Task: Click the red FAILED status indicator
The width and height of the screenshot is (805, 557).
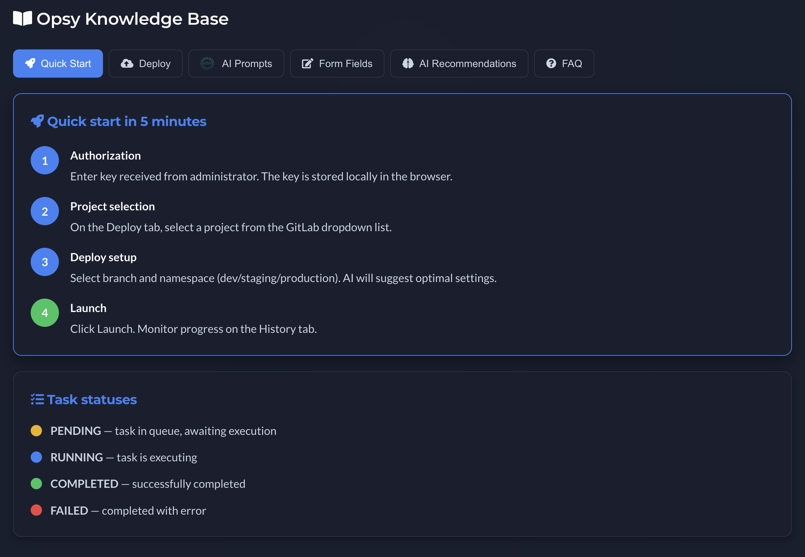Action: tap(36, 510)
